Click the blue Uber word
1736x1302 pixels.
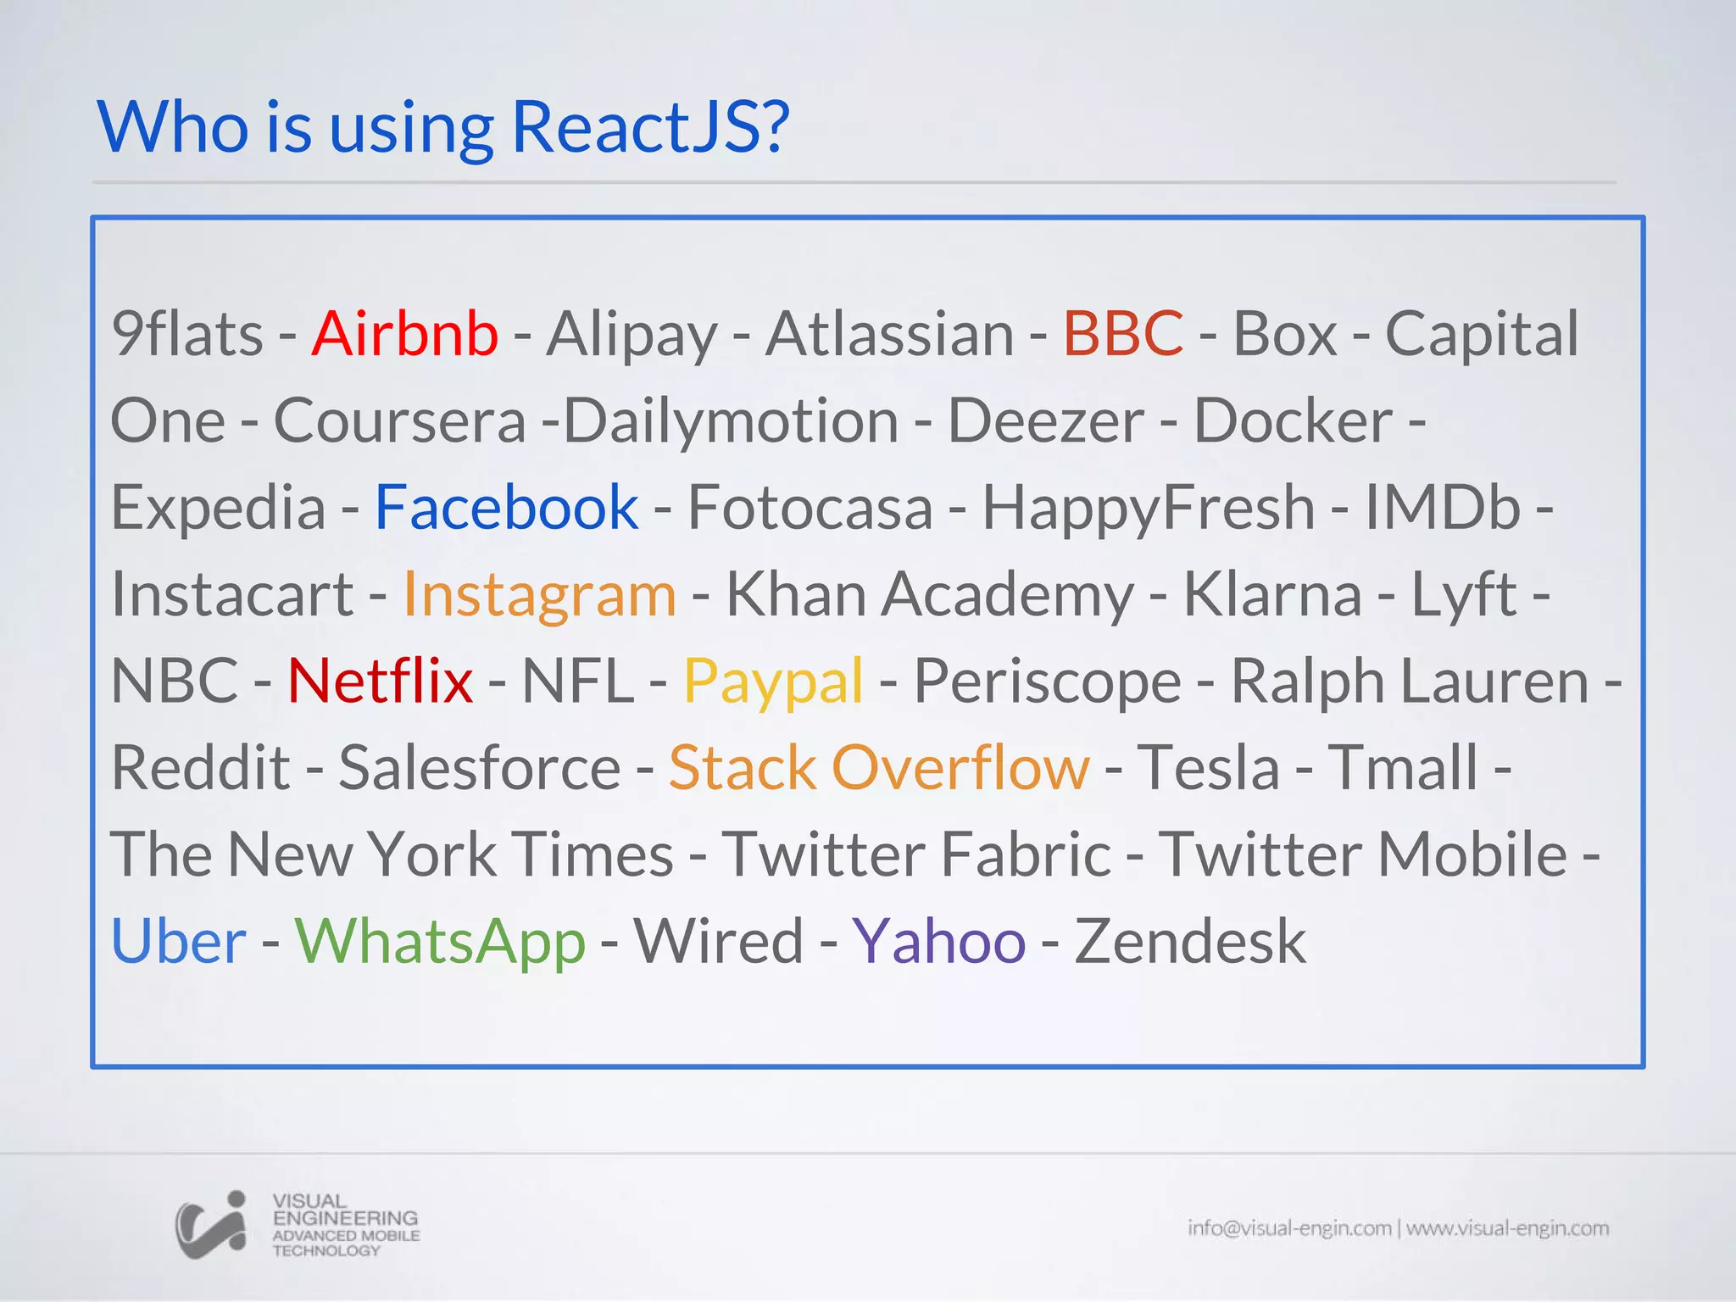click(x=179, y=942)
